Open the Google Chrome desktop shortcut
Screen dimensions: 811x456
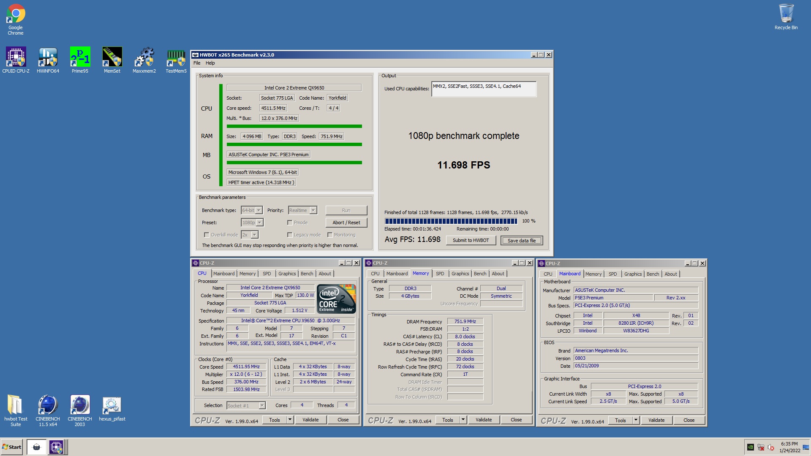pos(16,19)
